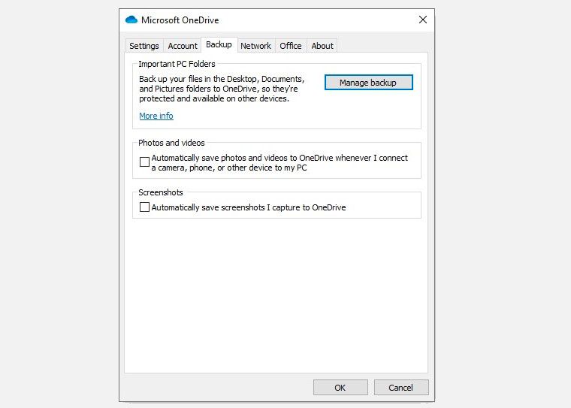Switch to the Office tab
The height and width of the screenshot is (408, 571).
291,46
